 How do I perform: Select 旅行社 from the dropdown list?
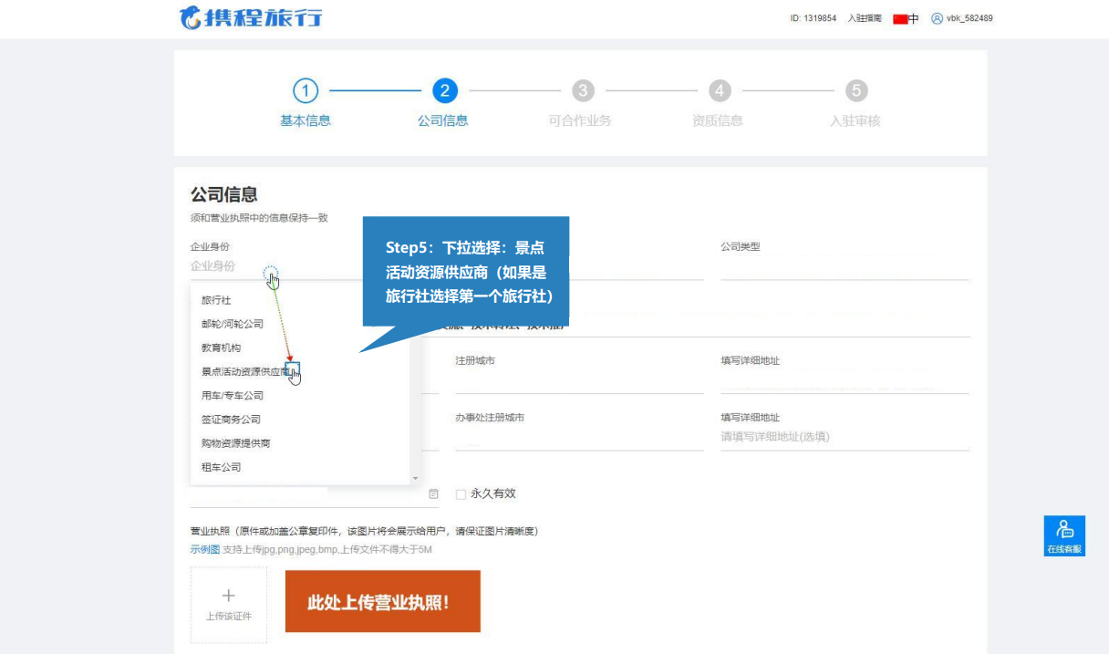point(216,300)
